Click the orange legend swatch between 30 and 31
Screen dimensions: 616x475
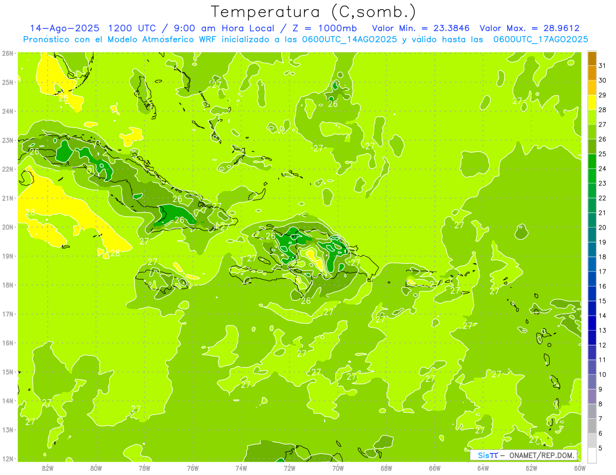pyautogui.click(x=592, y=73)
